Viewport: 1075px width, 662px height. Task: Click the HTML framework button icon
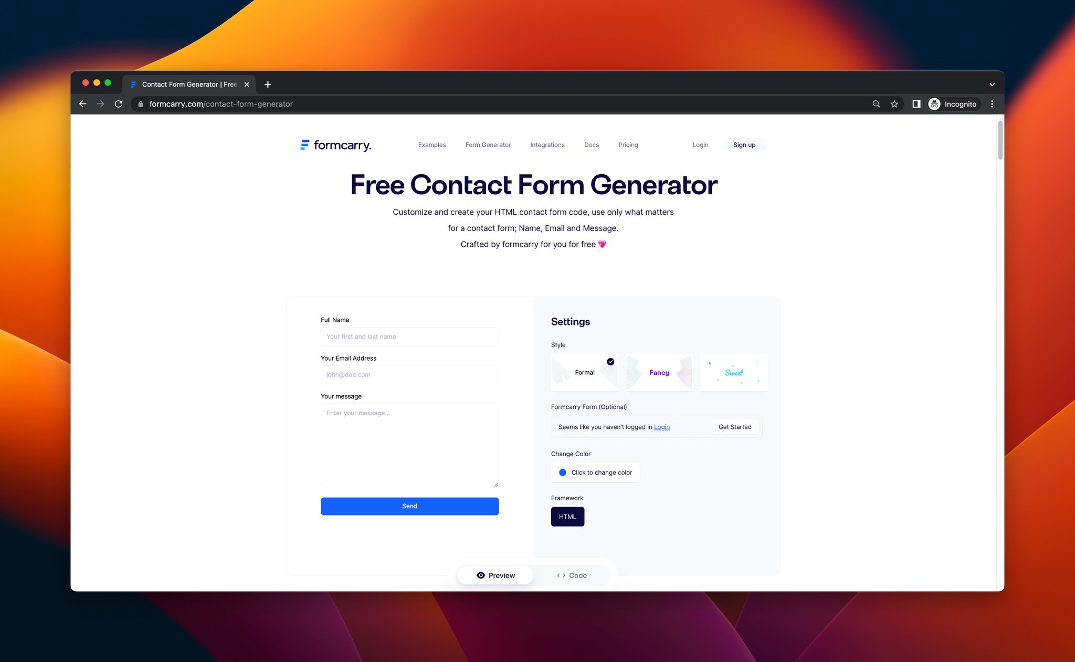(567, 516)
